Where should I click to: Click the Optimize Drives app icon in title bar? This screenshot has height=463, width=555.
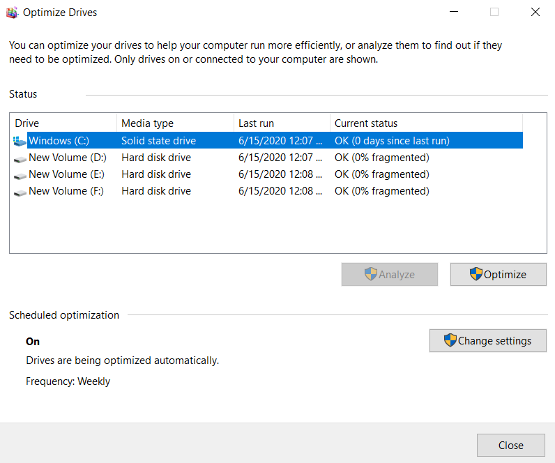pyautogui.click(x=12, y=13)
